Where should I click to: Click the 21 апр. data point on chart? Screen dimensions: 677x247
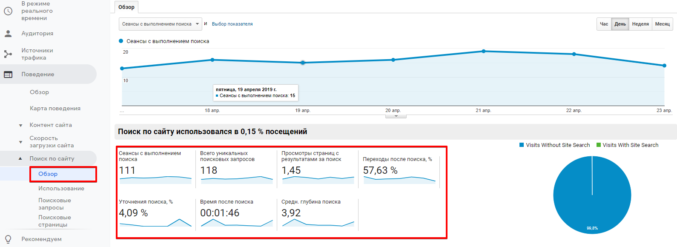coord(483,51)
